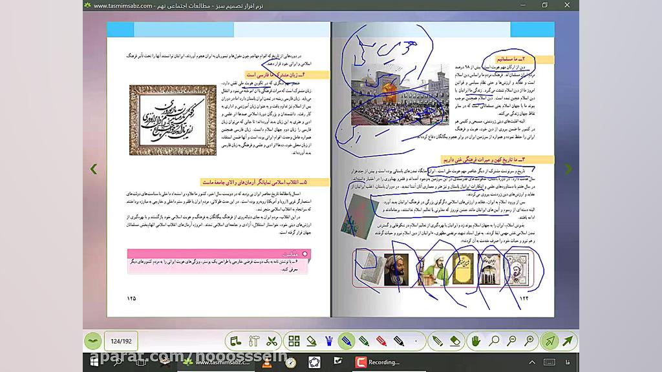
Task: Select the black pen
Action: pyautogui.click(x=399, y=341)
